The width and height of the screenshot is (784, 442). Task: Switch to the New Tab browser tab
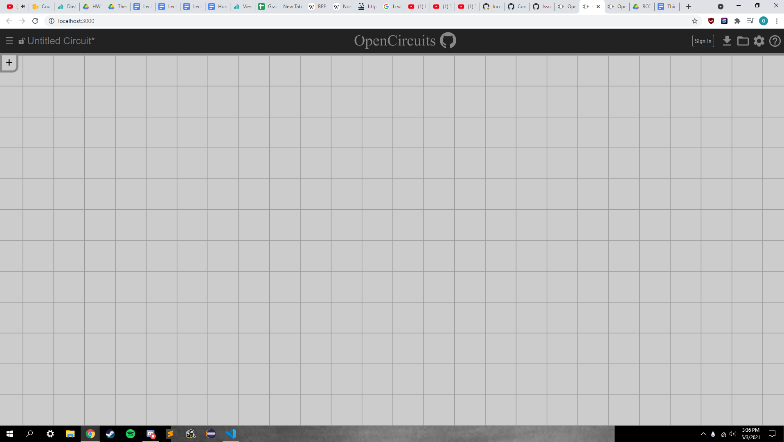coord(292,7)
